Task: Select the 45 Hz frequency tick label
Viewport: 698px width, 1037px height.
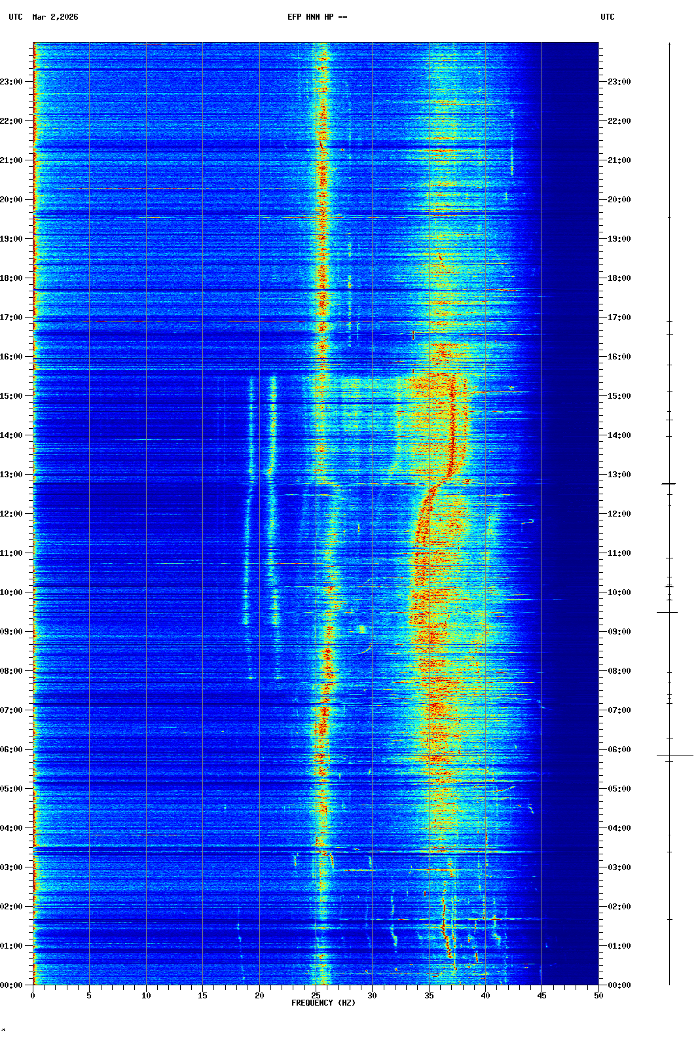Action: pos(542,995)
